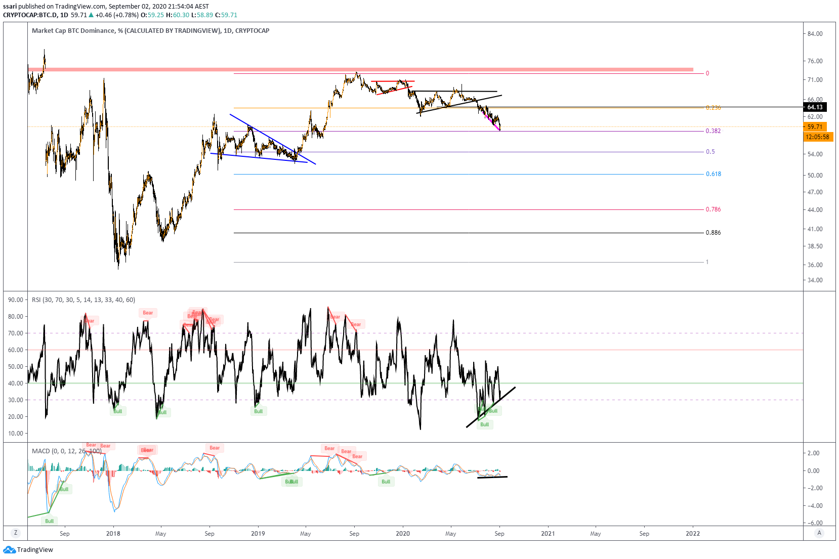
Task: Select the 0.618 Fibonacci level label
Action: [x=714, y=174]
